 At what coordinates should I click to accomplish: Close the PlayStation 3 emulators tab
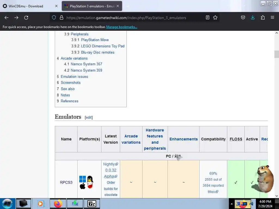click(118, 6)
